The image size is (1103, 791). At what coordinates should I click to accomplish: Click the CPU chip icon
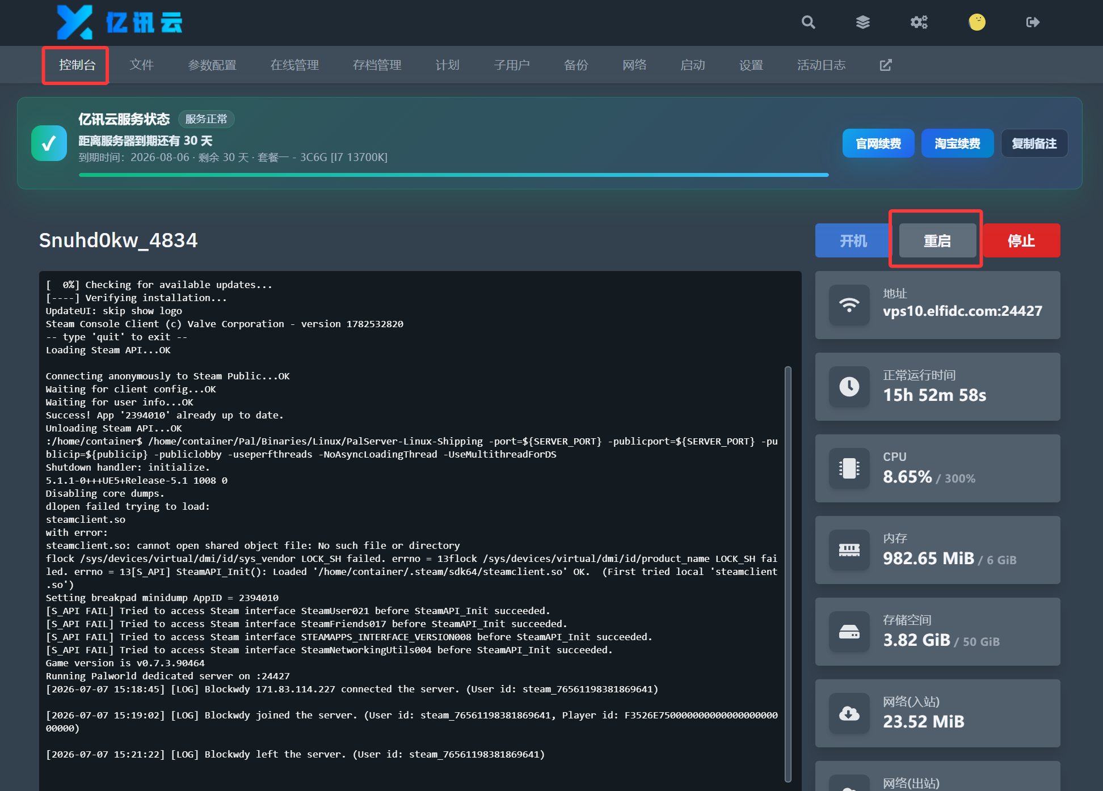pyautogui.click(x=849, y=468)
